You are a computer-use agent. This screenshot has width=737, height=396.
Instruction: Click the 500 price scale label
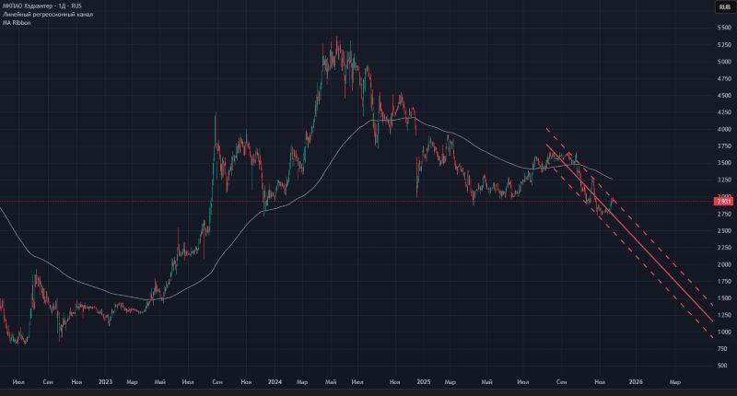coord(724,366)
